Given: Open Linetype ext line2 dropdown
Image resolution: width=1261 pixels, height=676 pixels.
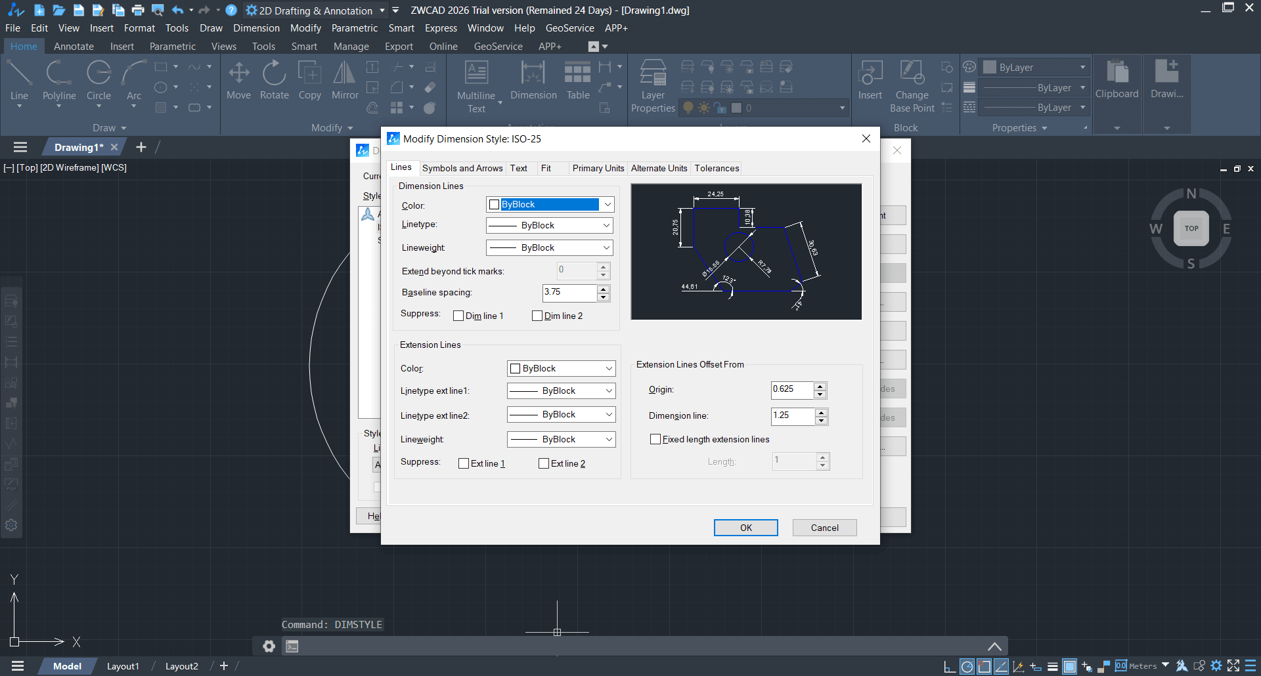Looking at the screenshot, I should (x=562, y=415).
